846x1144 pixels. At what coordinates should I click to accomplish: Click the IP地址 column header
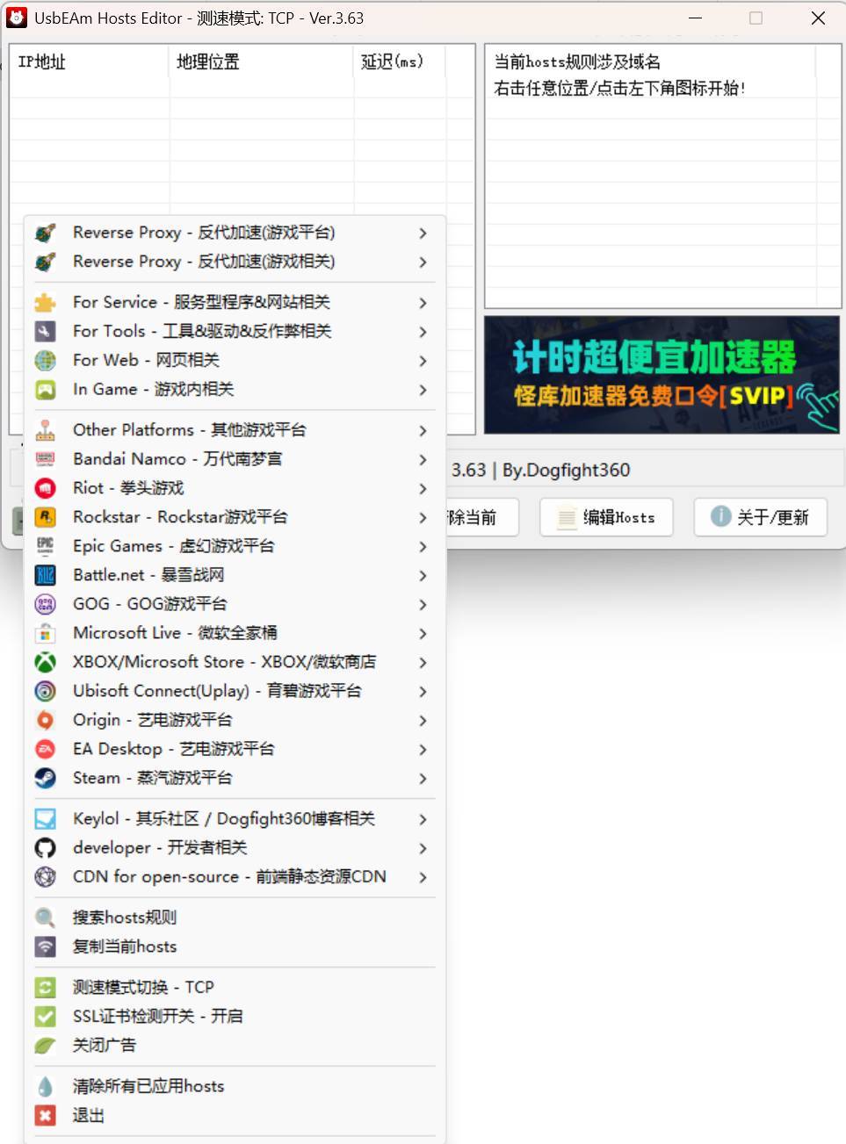click(x=89, y=61)
